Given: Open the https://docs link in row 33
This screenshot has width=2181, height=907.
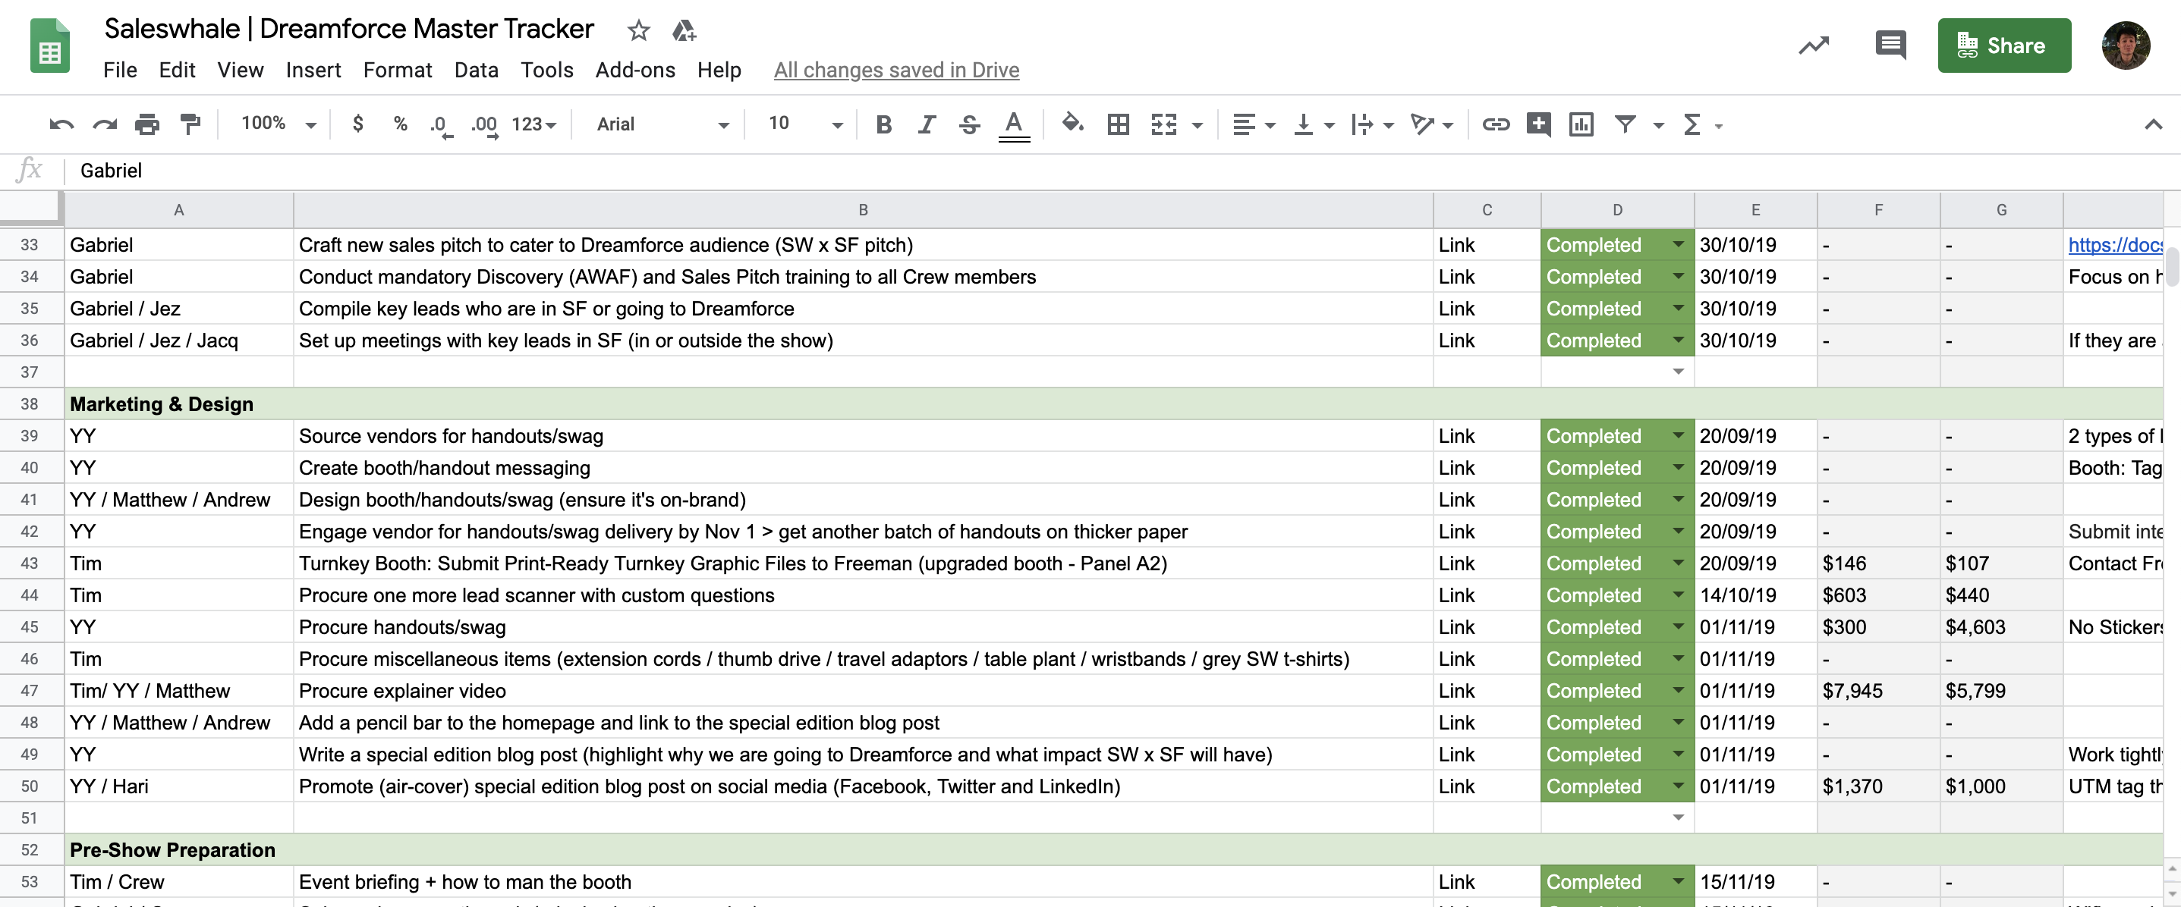Looking at the screenshot, I should click(x=2114, y=244).
